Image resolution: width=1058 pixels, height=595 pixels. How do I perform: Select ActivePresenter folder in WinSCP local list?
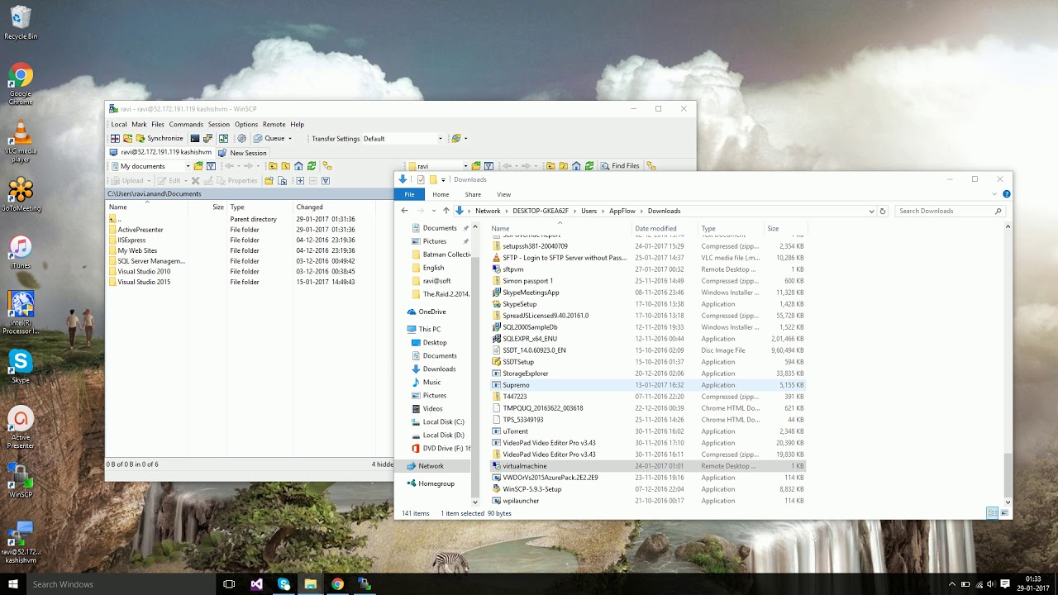[x=141, y=230]
